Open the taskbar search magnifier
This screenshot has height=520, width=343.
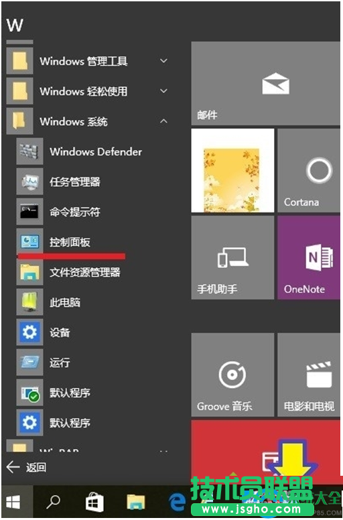(54, 502)
